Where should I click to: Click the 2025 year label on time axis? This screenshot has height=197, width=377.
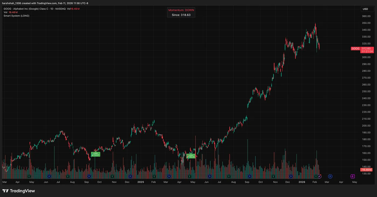click(141, 182)
